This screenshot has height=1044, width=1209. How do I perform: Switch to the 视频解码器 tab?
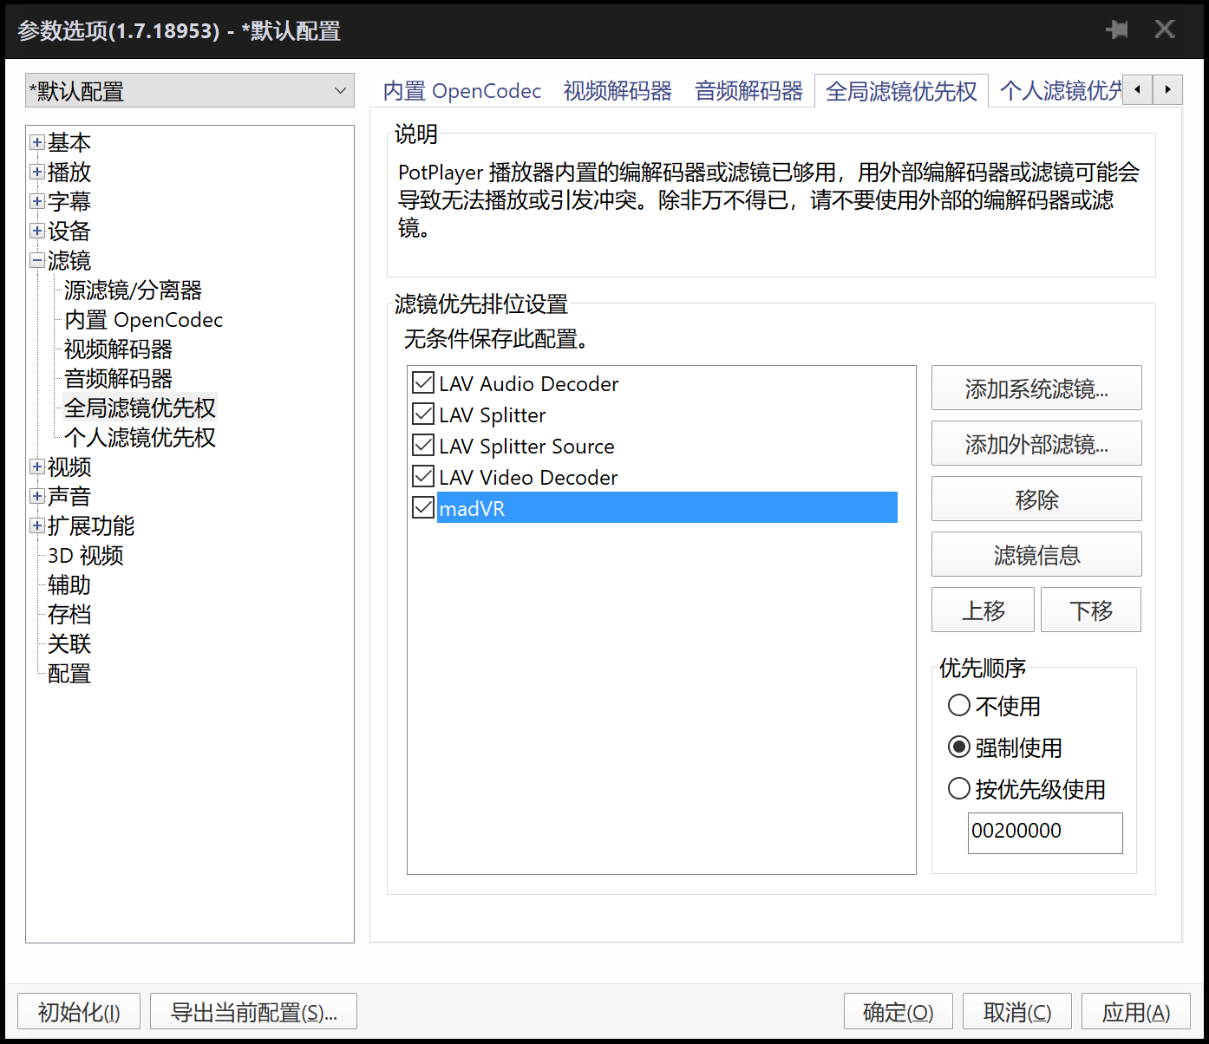(x=617, y=90)
